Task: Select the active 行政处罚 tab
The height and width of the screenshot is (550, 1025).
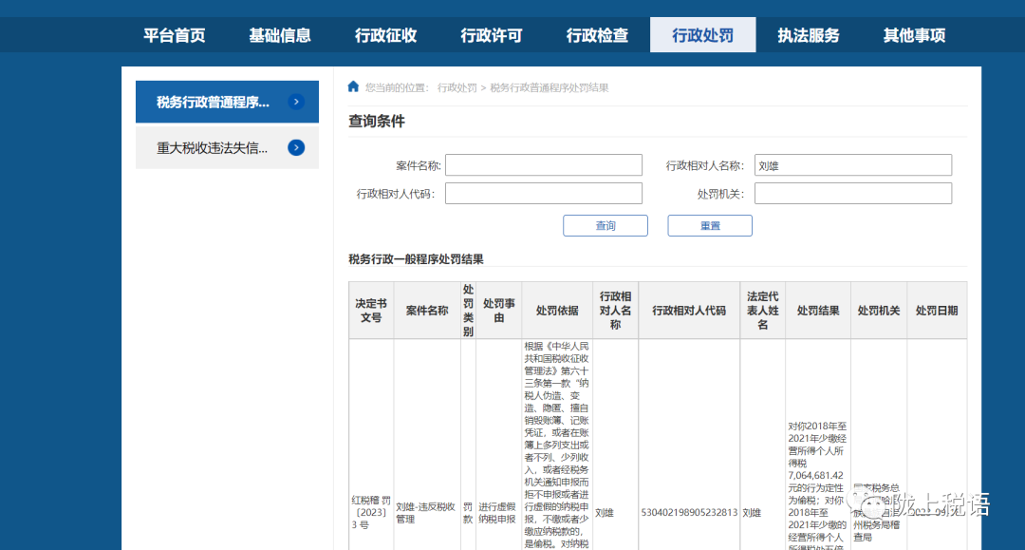Action: pos(702,35)
